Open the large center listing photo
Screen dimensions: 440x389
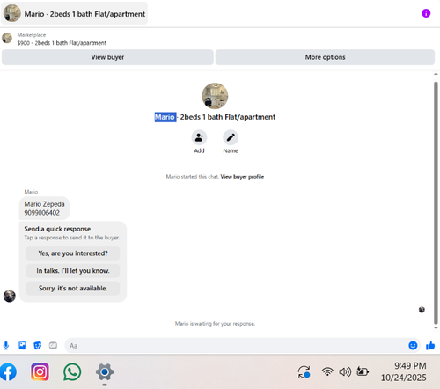[215, 96]
